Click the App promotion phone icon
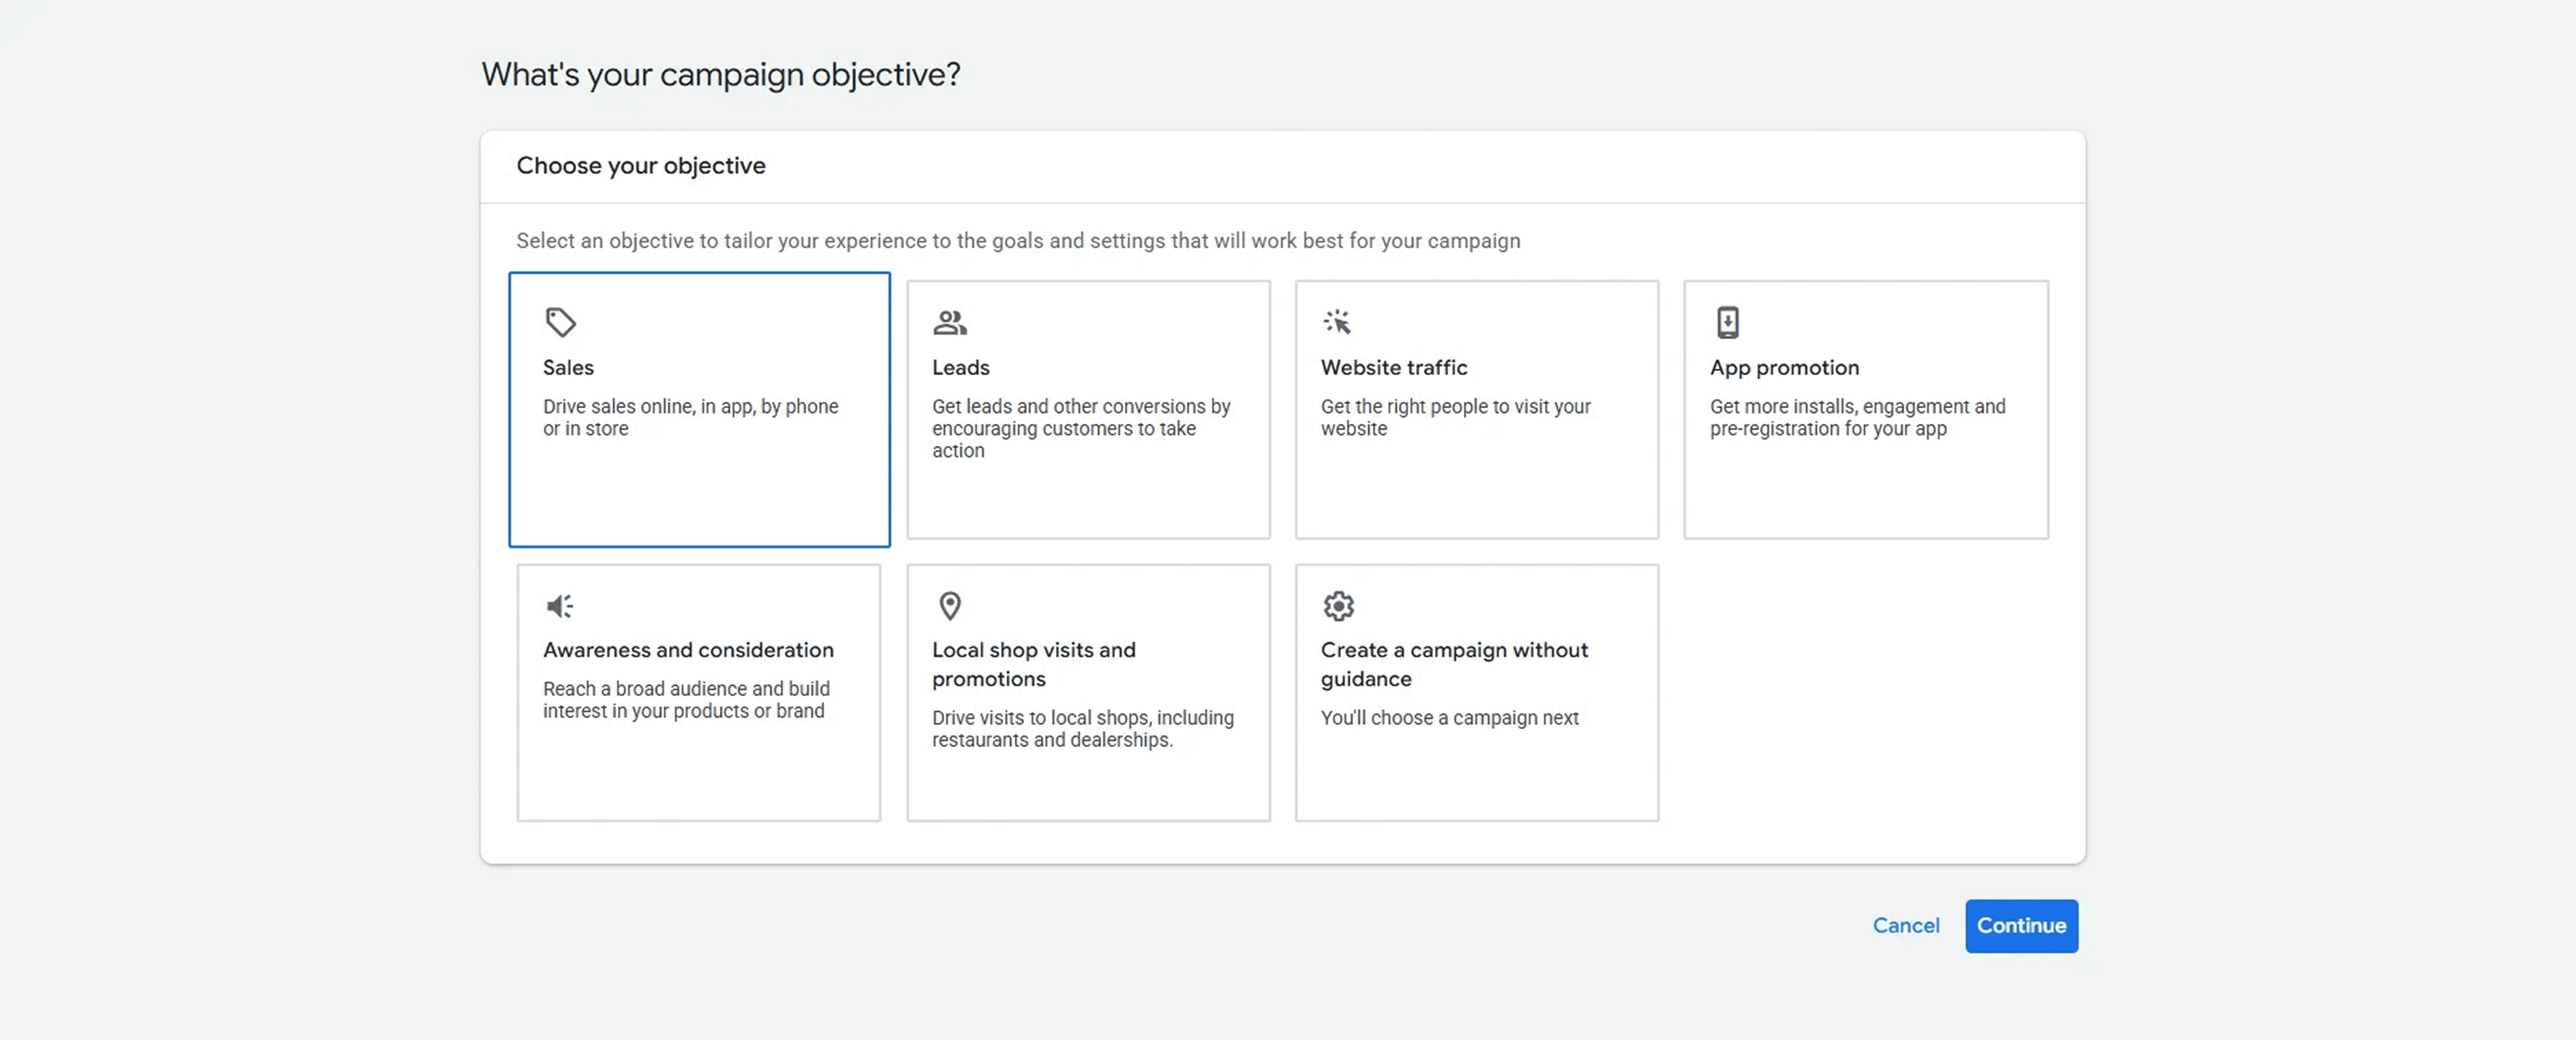The image size is (2576, 1040). (1727, 322)
